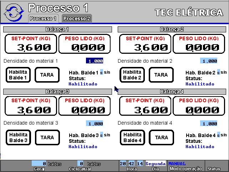Click the Balança 1 SET-POINT display
Screen dimensions: 229x172
coord(31,44)
